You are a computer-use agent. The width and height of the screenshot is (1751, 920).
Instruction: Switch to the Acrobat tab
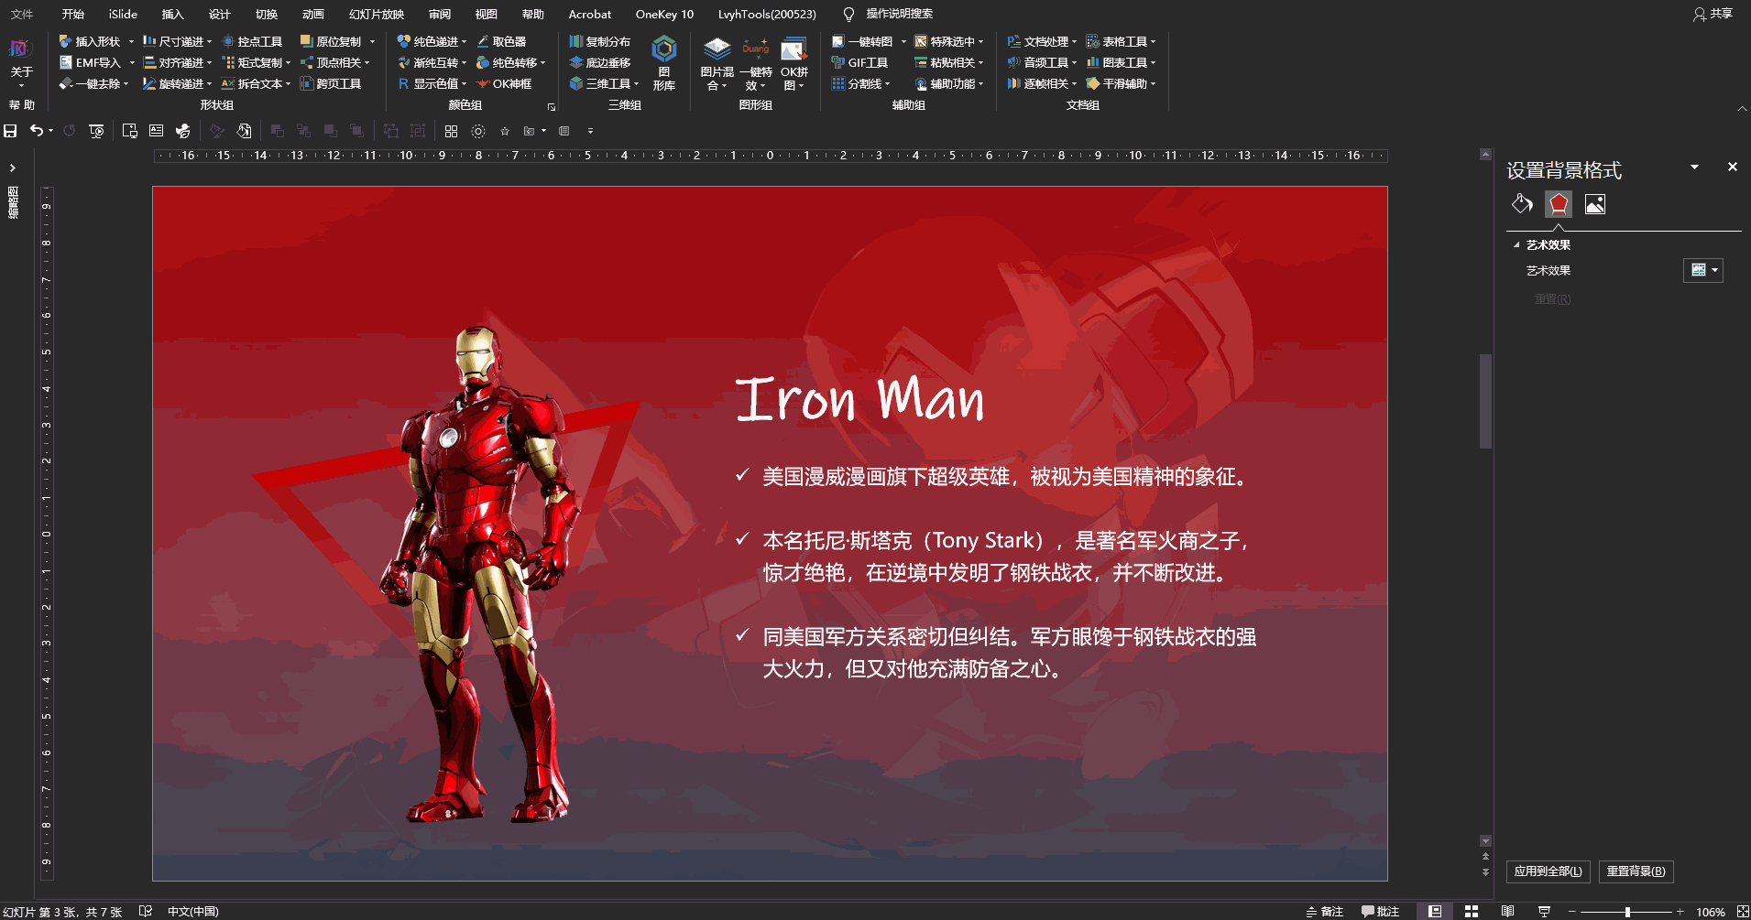(x=589, y=14)
